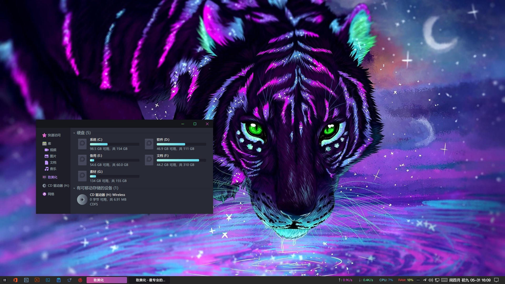Click the text 46.9 GB 可用, 共 111 GB
The height and width of the screenshot is (284, 505).
click(175, 149)
